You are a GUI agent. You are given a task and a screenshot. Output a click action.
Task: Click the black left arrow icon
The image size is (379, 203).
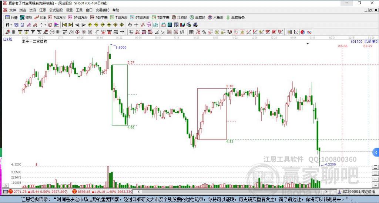click(x=77, y=25)
